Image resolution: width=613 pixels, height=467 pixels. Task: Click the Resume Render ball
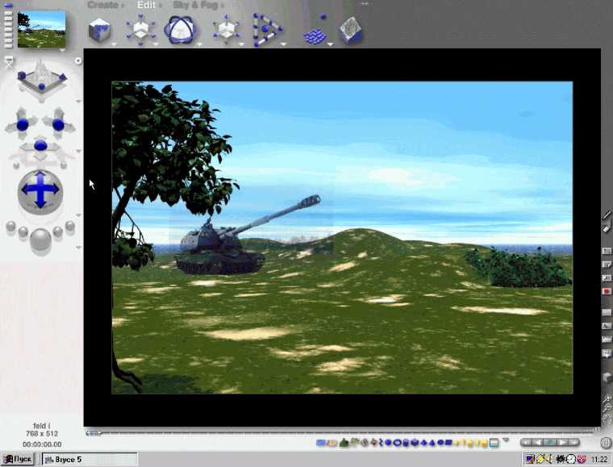58,231
